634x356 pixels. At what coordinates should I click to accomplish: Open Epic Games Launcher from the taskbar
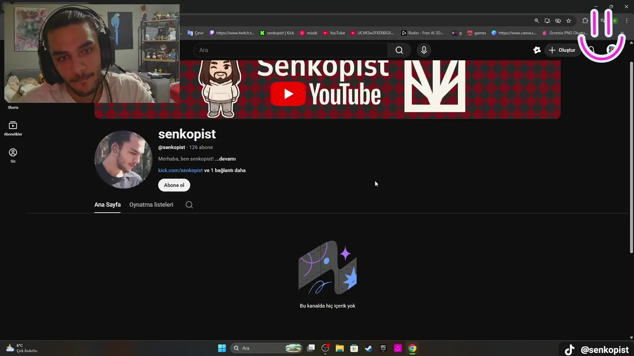[x=383, y=348]
